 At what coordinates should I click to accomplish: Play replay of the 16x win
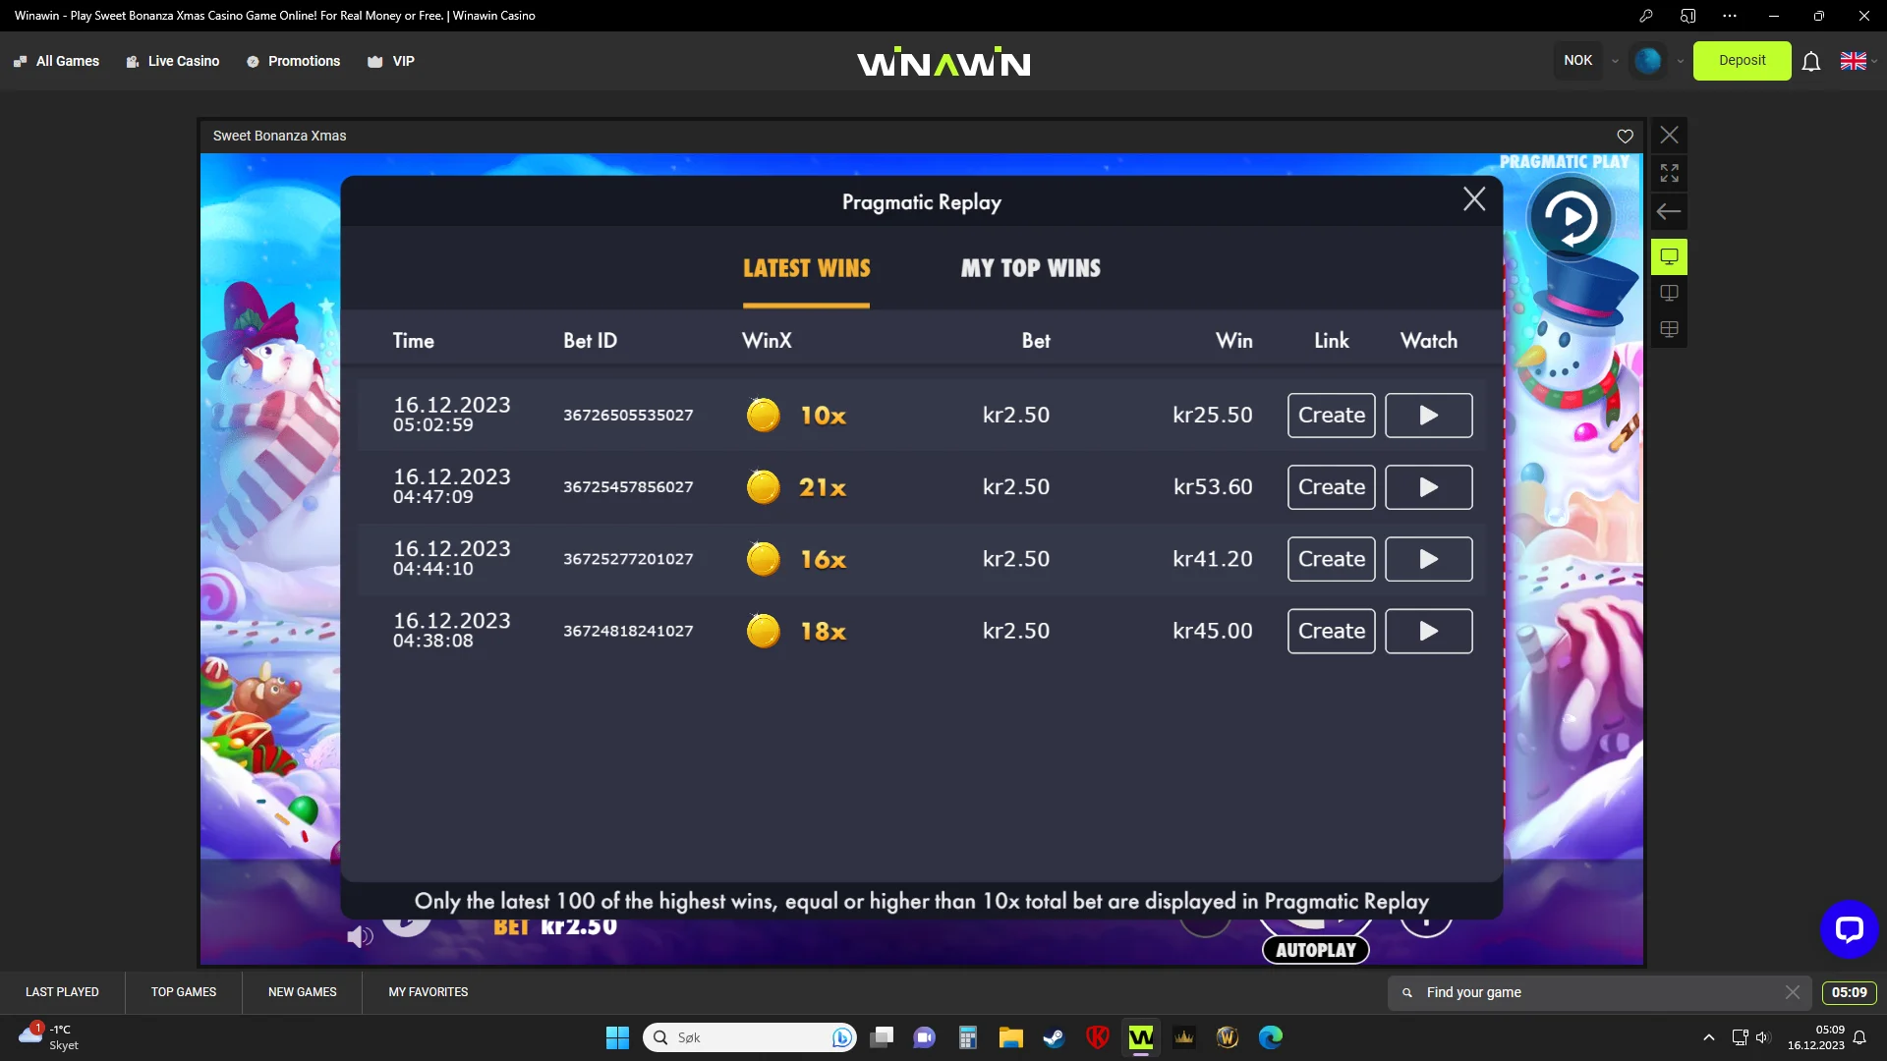(x=1429, y=559)
